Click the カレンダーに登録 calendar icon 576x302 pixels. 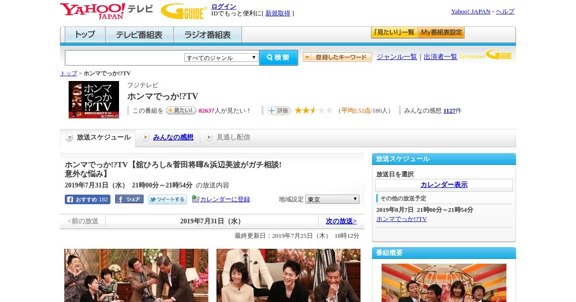(x=195, y=199)
